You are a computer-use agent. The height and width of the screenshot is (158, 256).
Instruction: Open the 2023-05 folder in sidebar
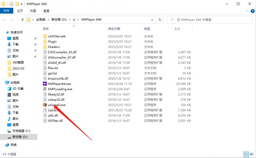(18, 69)
